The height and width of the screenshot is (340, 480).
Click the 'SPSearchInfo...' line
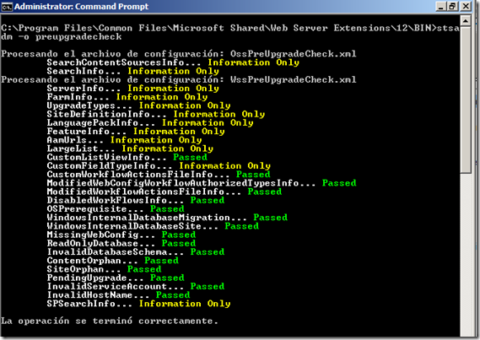tap(138, 303)
